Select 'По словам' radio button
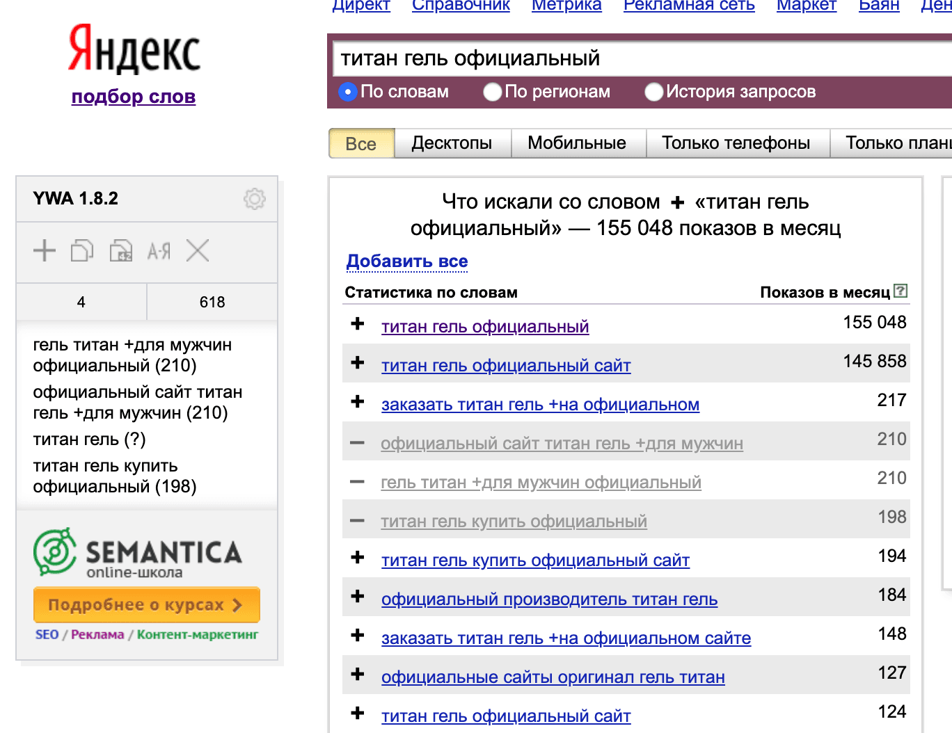952x733 pixels. [x=347, y=92]
